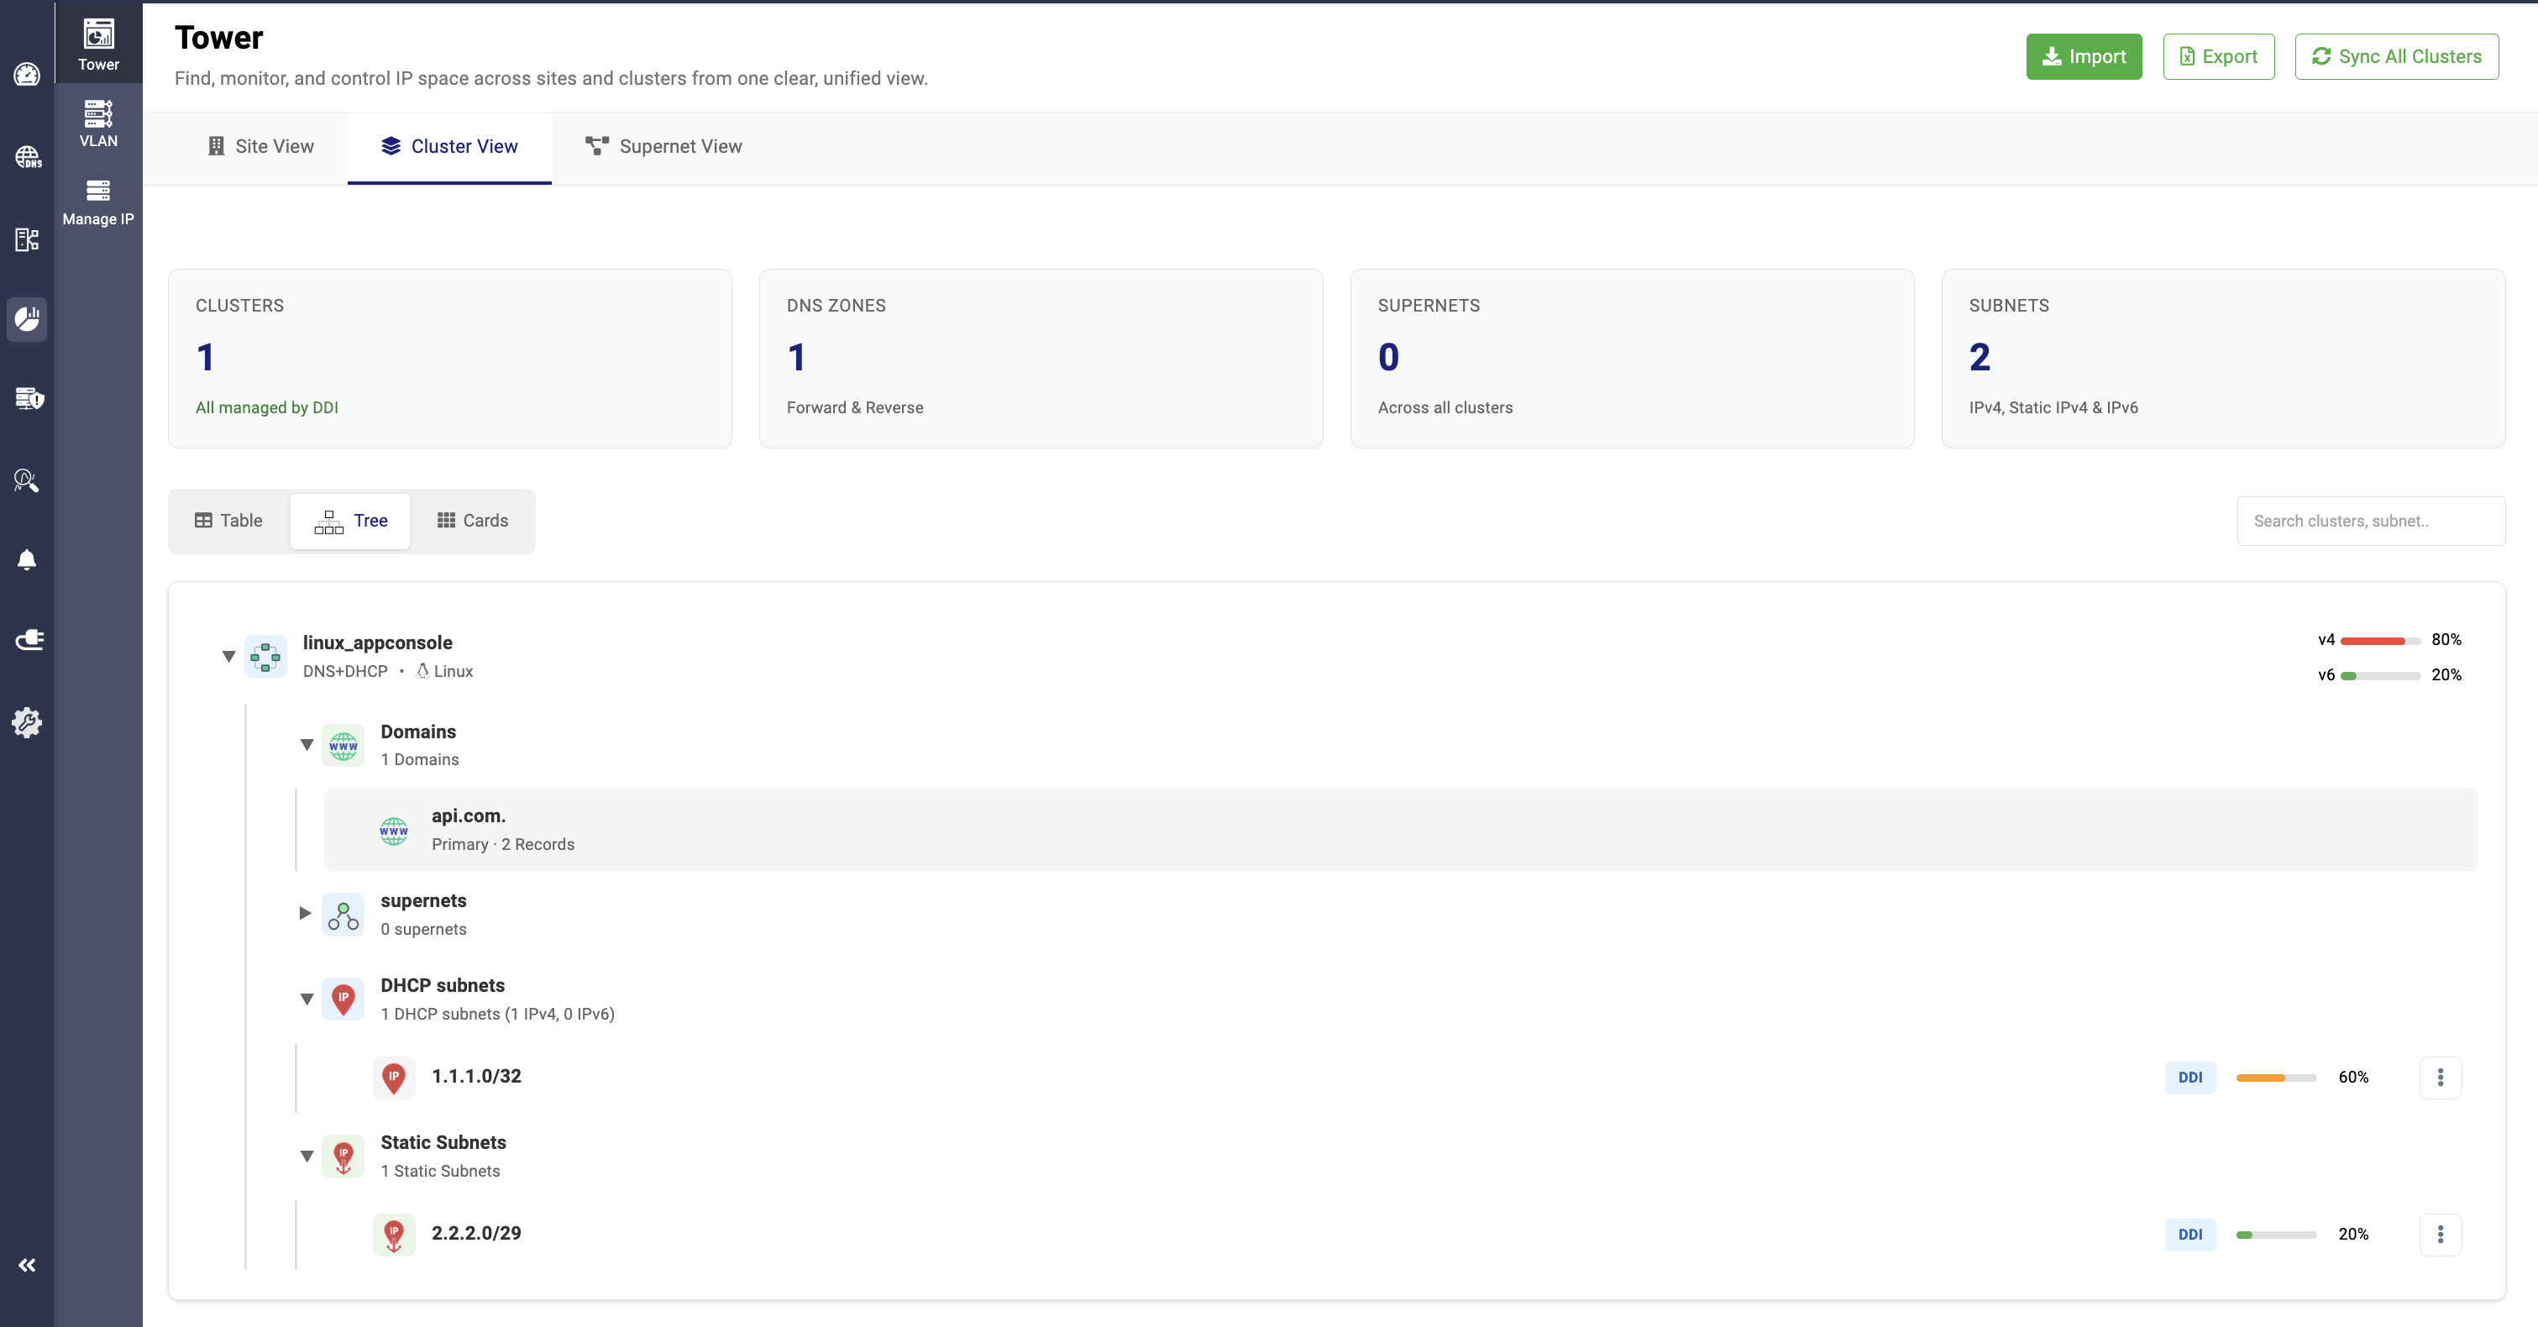Collapse the DHCP subnets tree node
This screenshot has height=1327, width=2538.
(307, 999)
